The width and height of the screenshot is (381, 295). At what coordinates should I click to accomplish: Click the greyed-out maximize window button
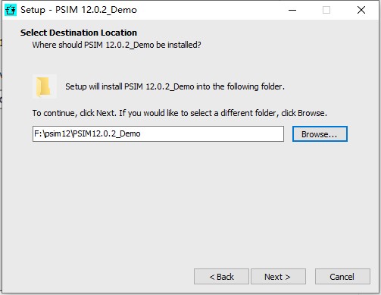coord(326,10)
